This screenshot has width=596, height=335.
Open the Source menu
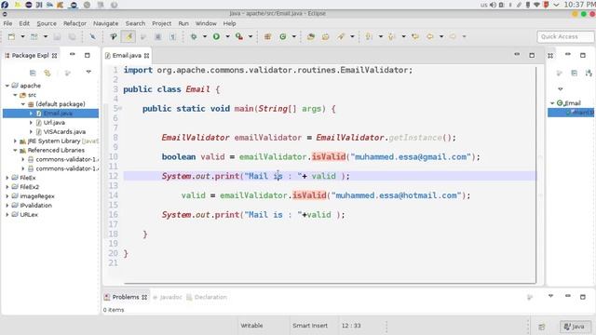[47, 23]
